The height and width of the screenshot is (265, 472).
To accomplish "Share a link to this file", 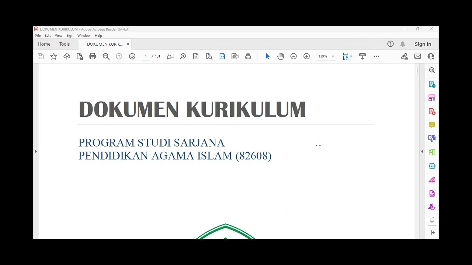I will tap(405, 56).
